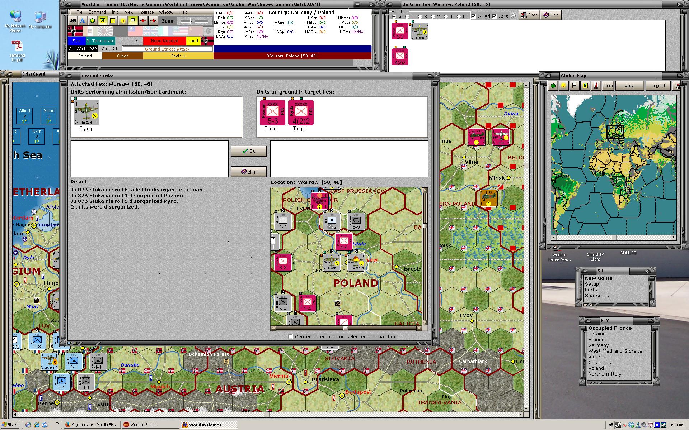Collapse the China Central window rollup arrow

pyautogui.click(x=9, y=74)
